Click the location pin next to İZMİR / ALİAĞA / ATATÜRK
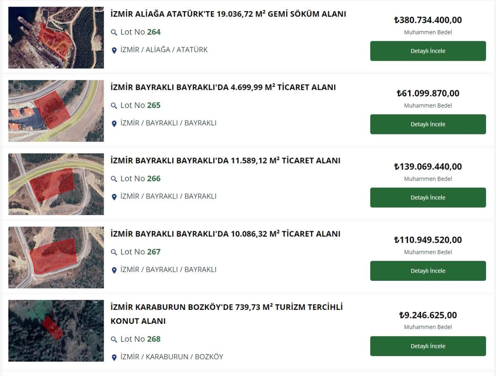This screenshot has width=496, height=376. [x=114, y=50]
